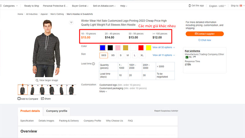Select the blue color swatch

click(102, 47)
